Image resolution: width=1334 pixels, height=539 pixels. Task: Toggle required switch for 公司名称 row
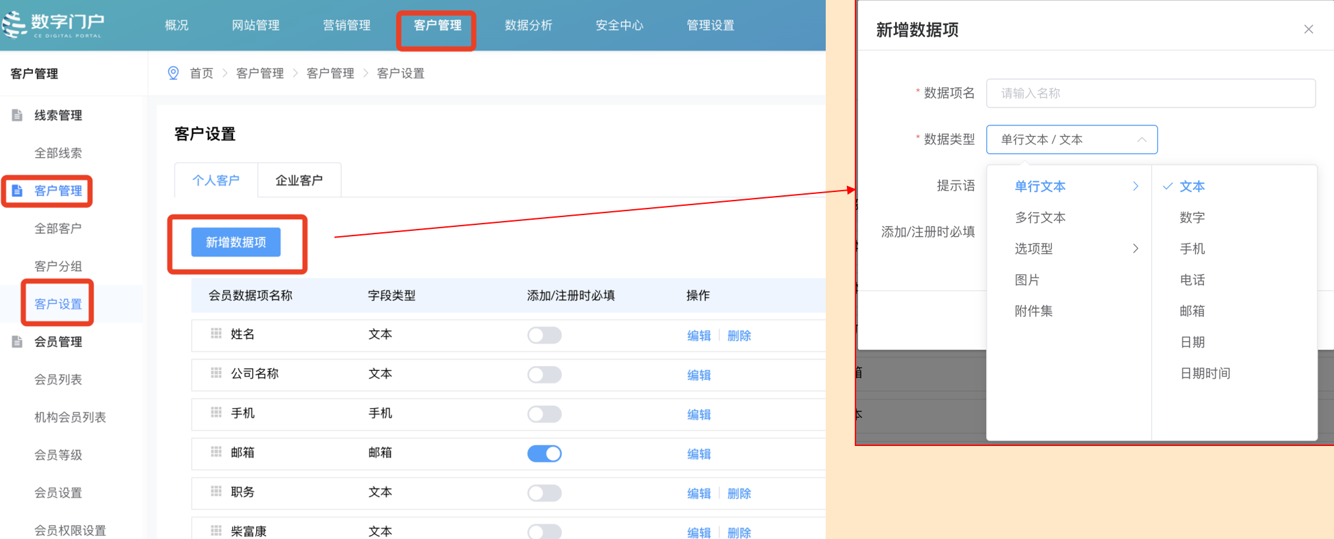[545, 375]
